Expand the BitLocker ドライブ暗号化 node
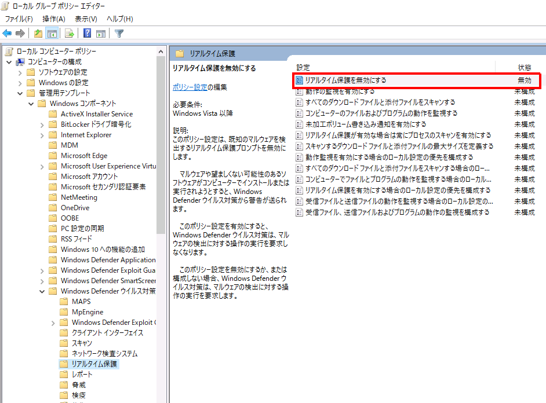Viewport: 546px width, 403px height. click(x=41, y=124)
